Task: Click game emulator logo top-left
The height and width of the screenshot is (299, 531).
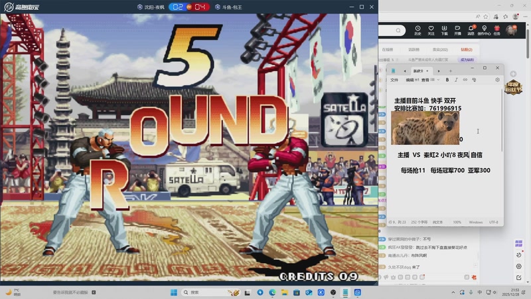Action: tap(21, 7)
